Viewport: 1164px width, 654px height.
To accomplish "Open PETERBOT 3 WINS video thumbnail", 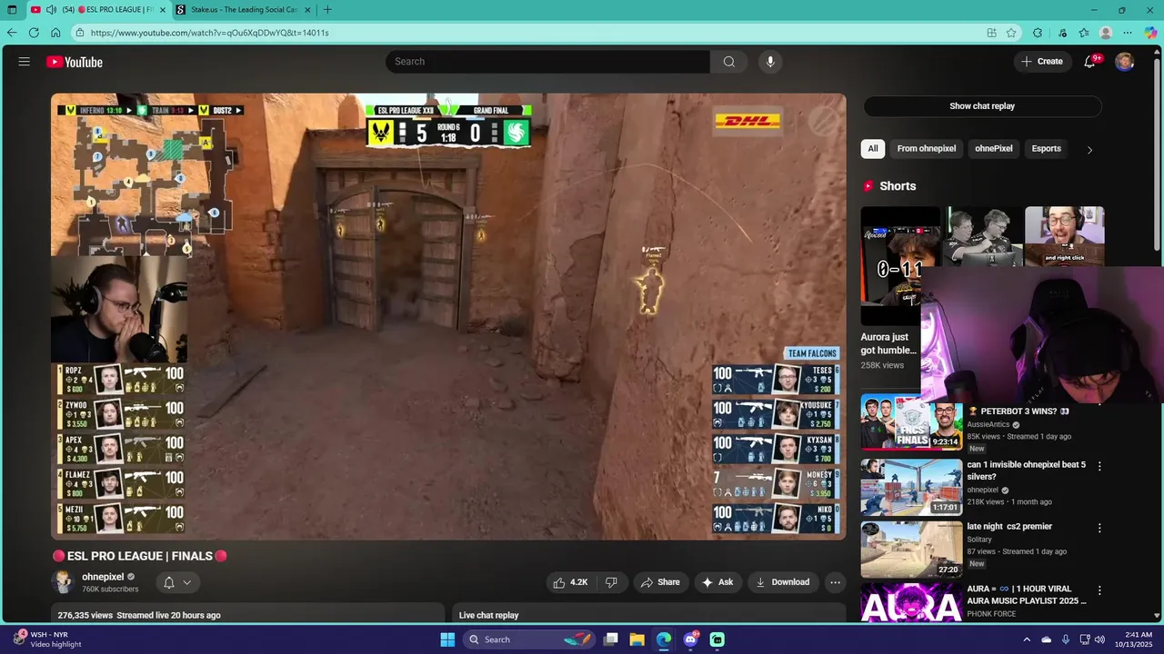I will click(x=911, y=422).
